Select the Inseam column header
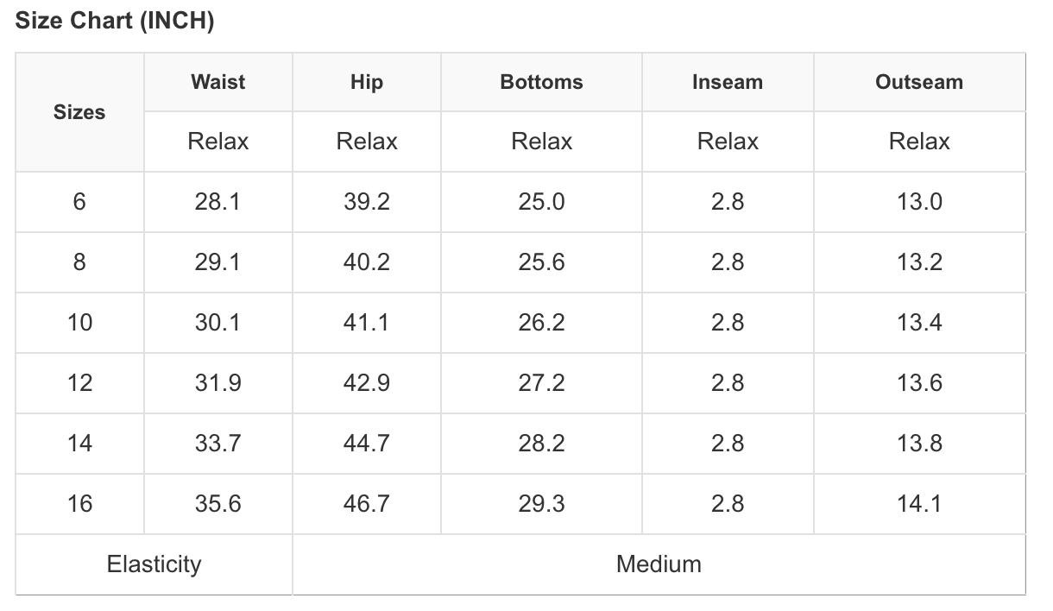The height and width of the screenshot is (611, 1053). point(728,82)
